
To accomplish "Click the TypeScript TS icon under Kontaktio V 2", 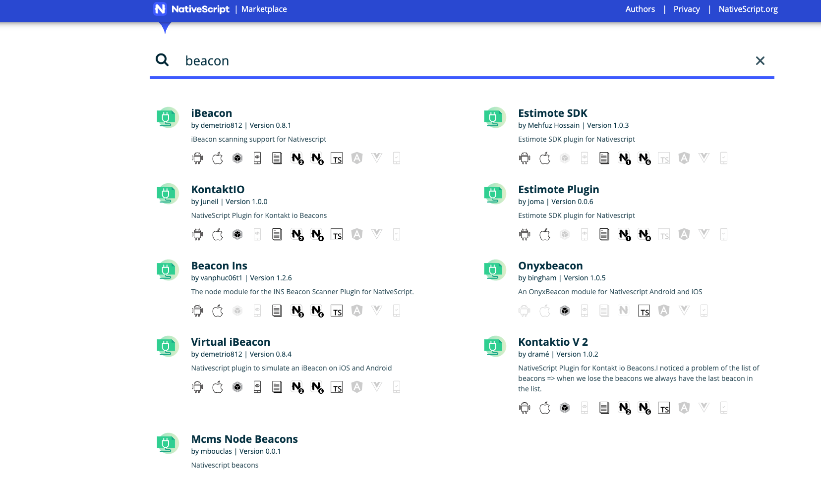I will coord(664,408).
